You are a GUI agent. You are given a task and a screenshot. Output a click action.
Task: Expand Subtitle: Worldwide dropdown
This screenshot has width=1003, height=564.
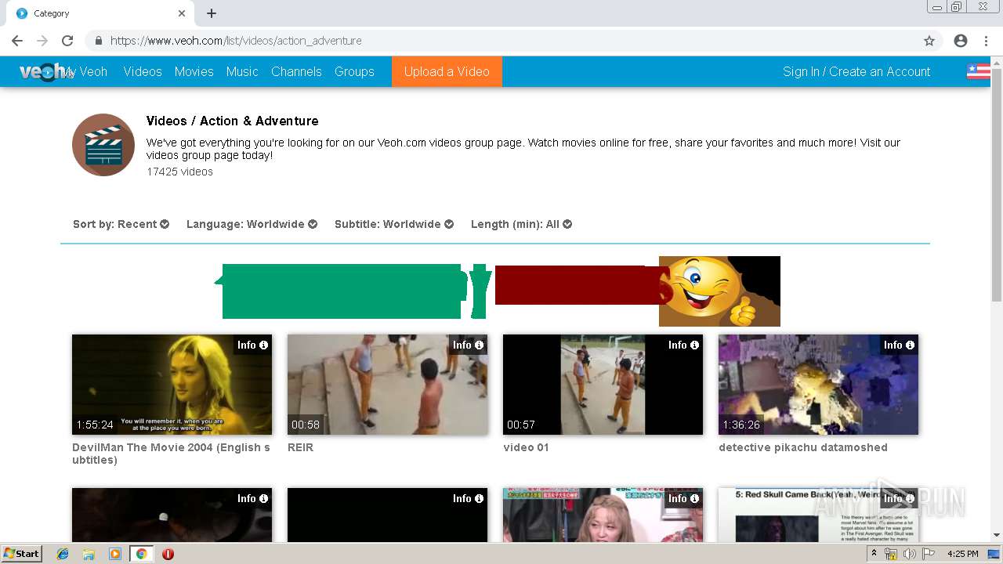coord(394,224)
